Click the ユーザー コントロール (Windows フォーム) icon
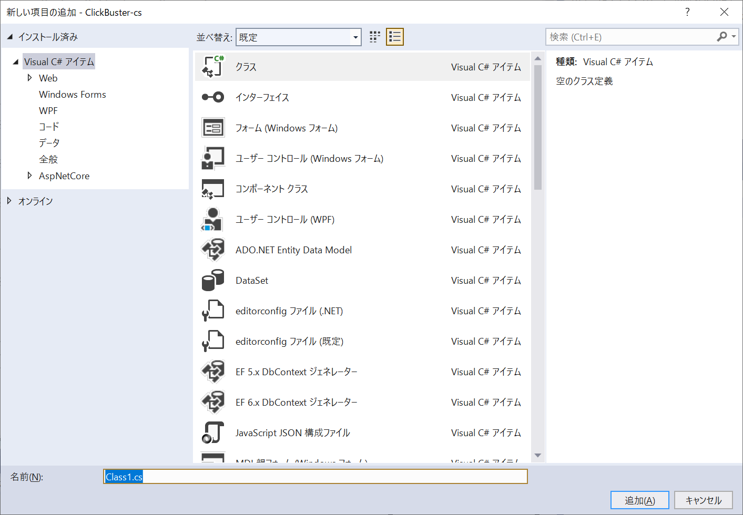Screen dimensions: 743x515 213,158
